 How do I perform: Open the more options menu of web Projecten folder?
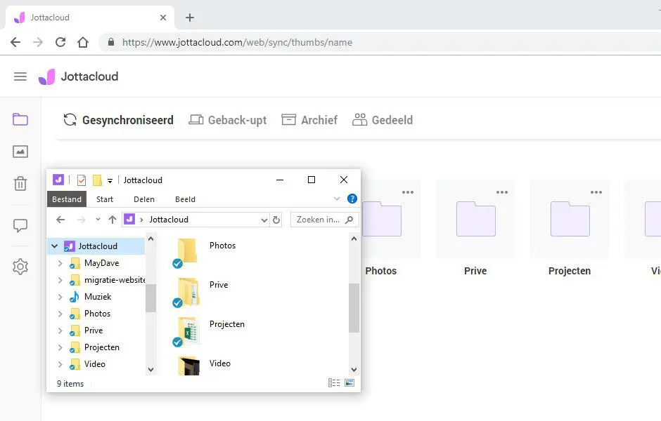596,192
